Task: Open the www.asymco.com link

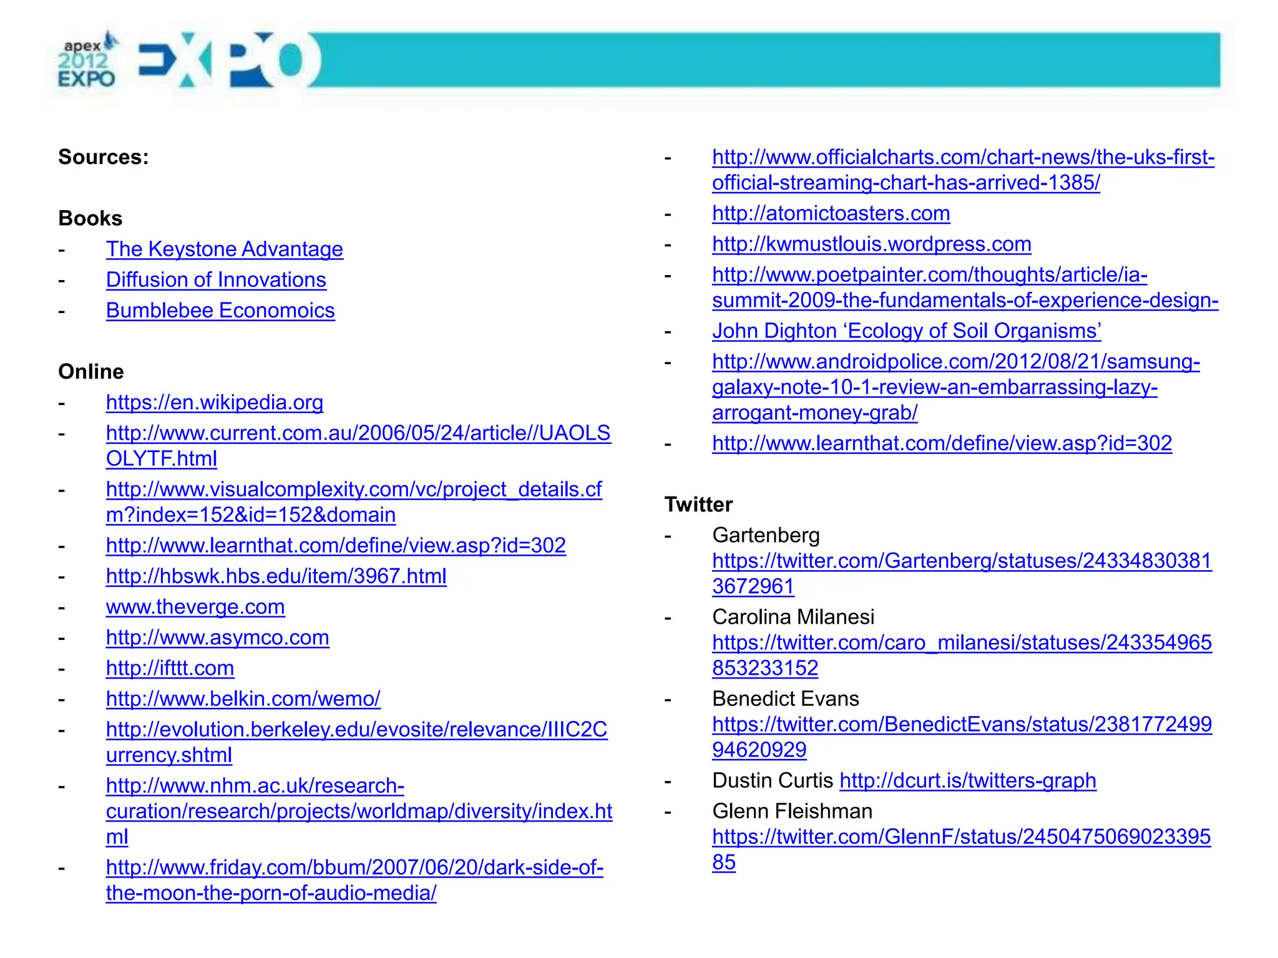Action: click(x=217, y=637)
